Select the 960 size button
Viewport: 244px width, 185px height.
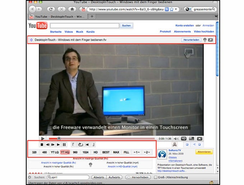click(x=75, y=152)
